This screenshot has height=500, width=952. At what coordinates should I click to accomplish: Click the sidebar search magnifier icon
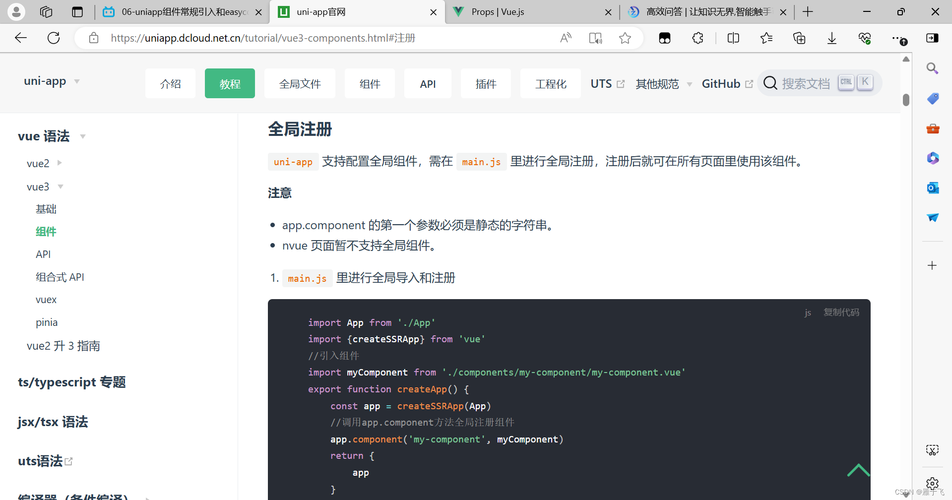[x=933, y=68]
